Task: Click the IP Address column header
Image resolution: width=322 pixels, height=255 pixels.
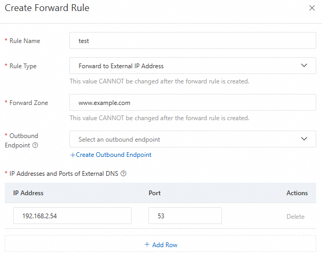Action: [x=28, y=193]
